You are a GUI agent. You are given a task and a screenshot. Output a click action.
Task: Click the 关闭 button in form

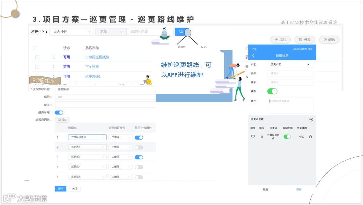[75, 189]
